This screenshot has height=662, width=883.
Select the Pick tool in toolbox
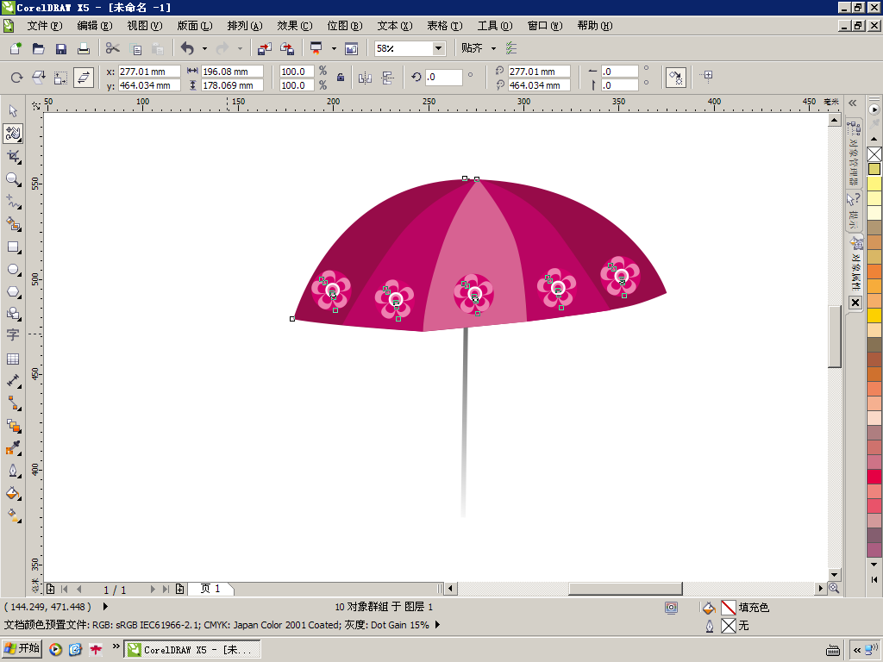coord(13,111)
